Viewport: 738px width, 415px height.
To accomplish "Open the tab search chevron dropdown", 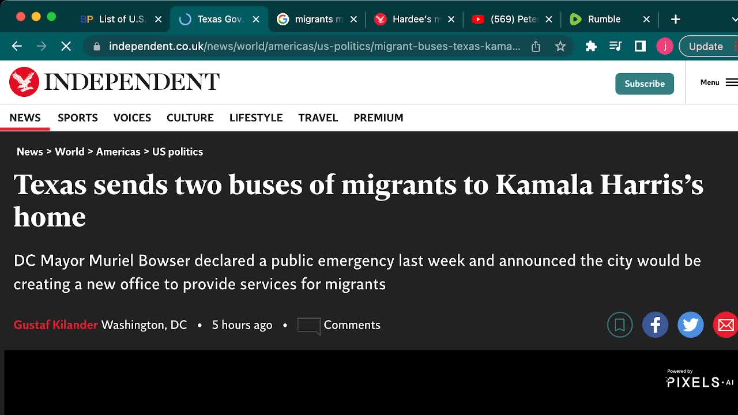I will [x=734, y=19].
